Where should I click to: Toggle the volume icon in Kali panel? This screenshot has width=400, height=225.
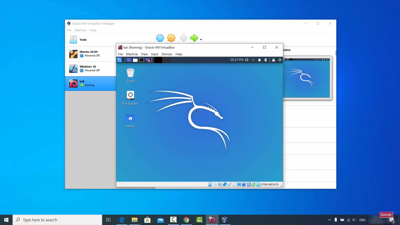[253, 60]
